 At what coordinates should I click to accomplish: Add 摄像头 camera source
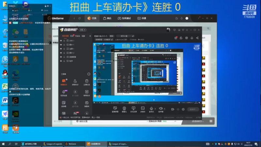(124, 109)
